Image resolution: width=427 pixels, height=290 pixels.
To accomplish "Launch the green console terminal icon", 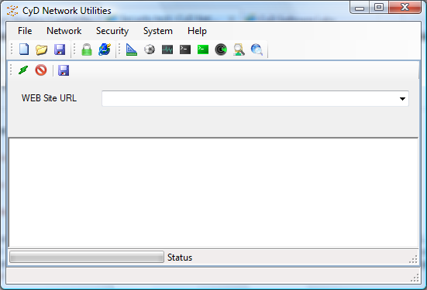I will 203,49.
